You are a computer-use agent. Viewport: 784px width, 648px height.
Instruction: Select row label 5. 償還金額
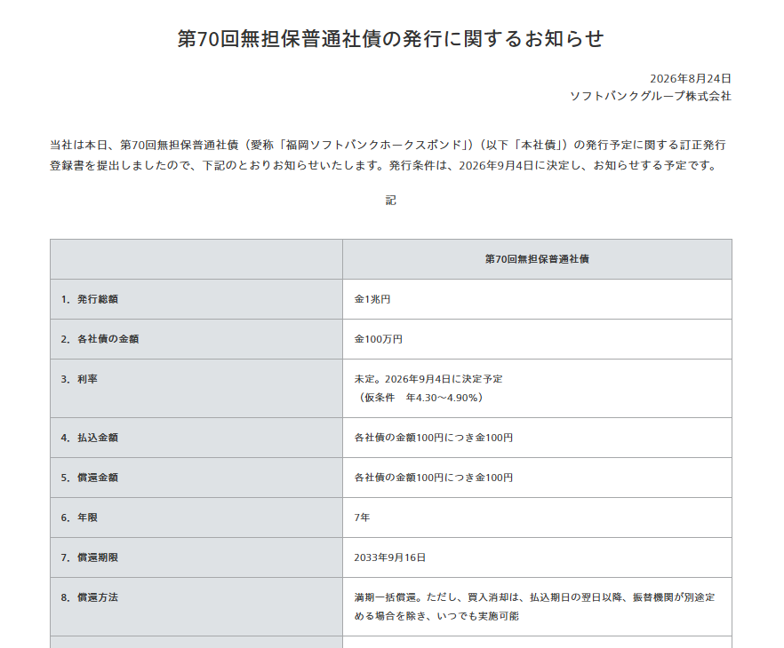(x=90, y=478)
